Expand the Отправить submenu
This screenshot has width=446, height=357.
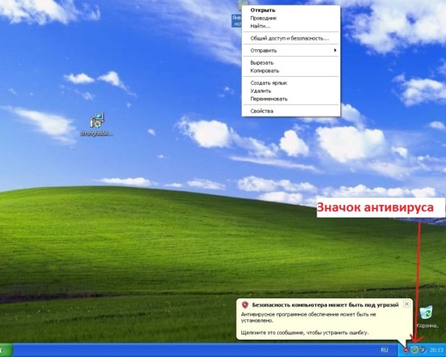click(x=290, y=50)
